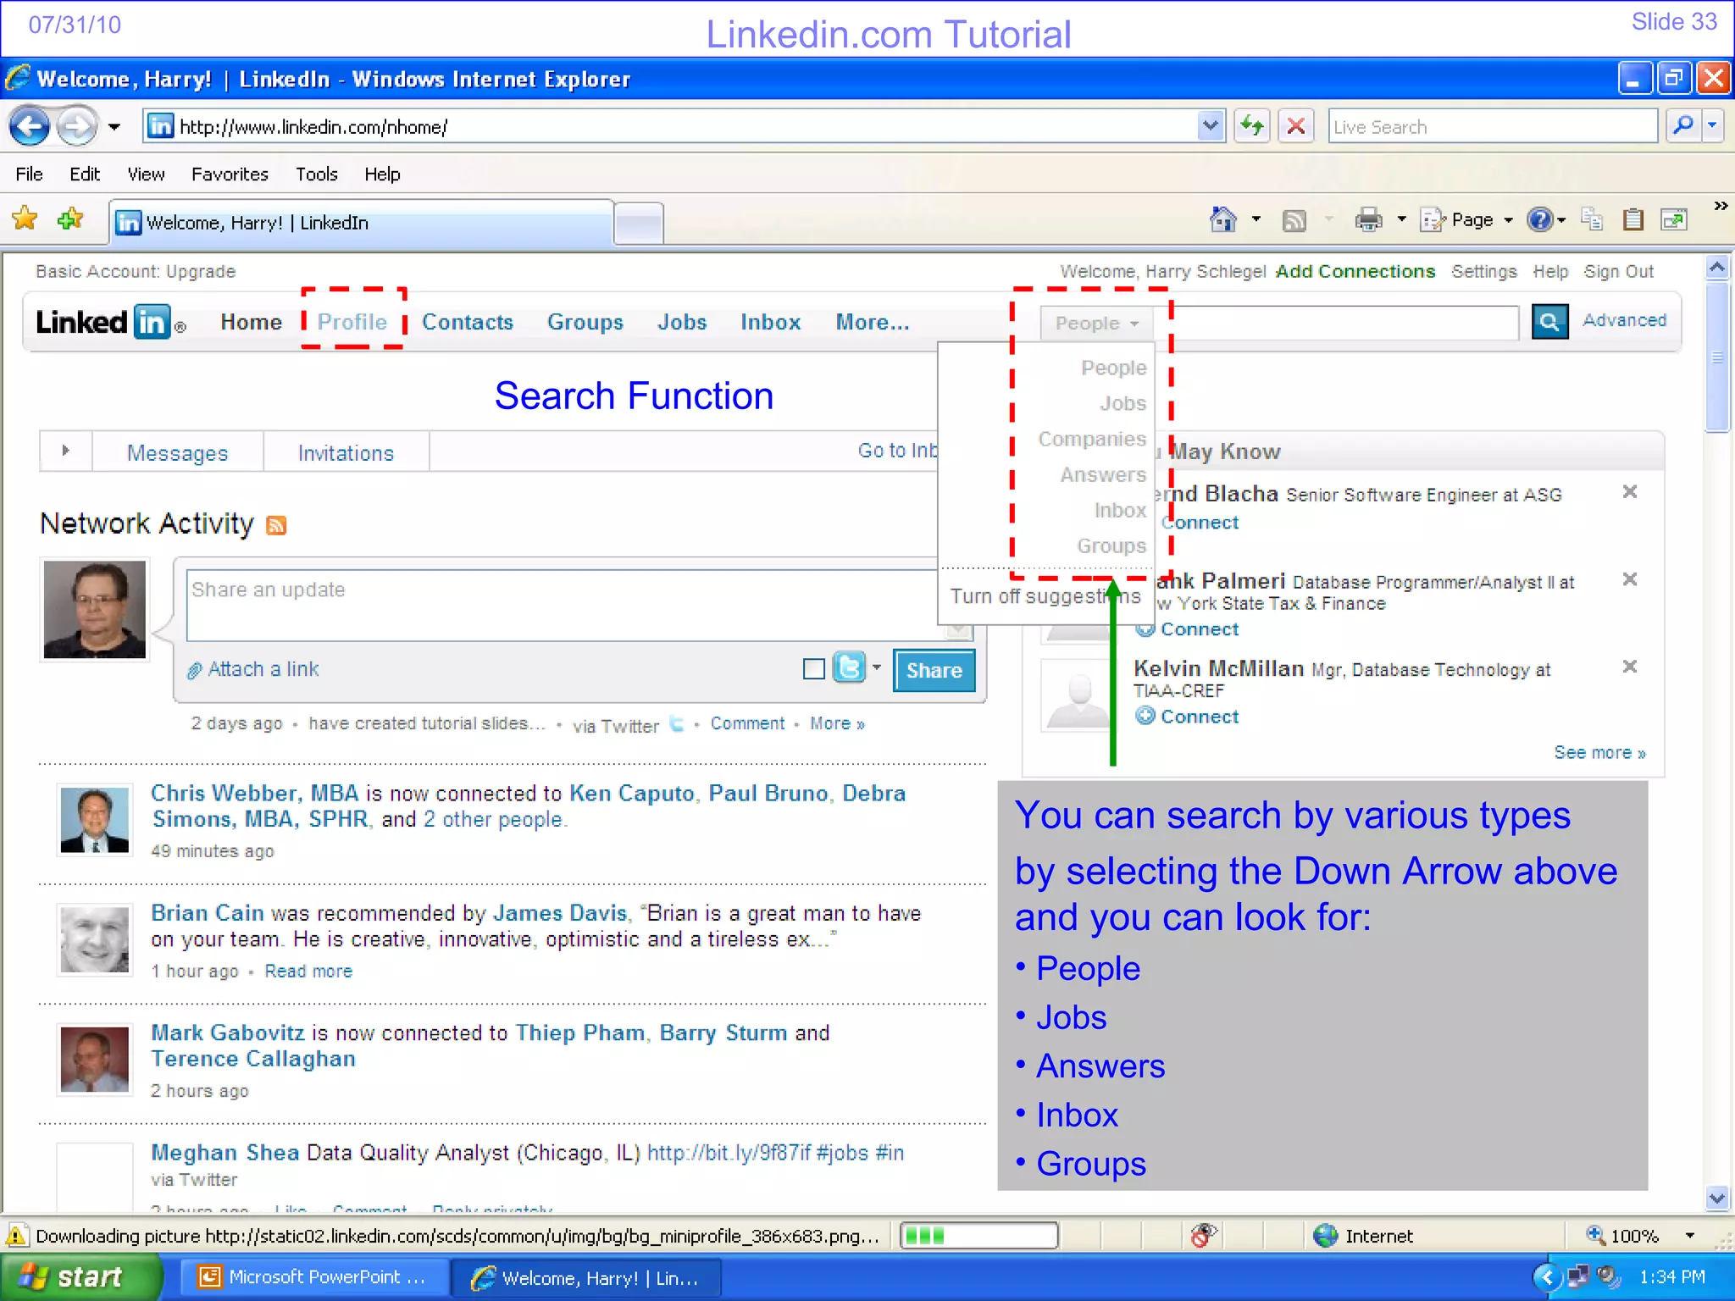
Task: Click Popup blocker icon in status bar
Action: pos(1203,1236)
